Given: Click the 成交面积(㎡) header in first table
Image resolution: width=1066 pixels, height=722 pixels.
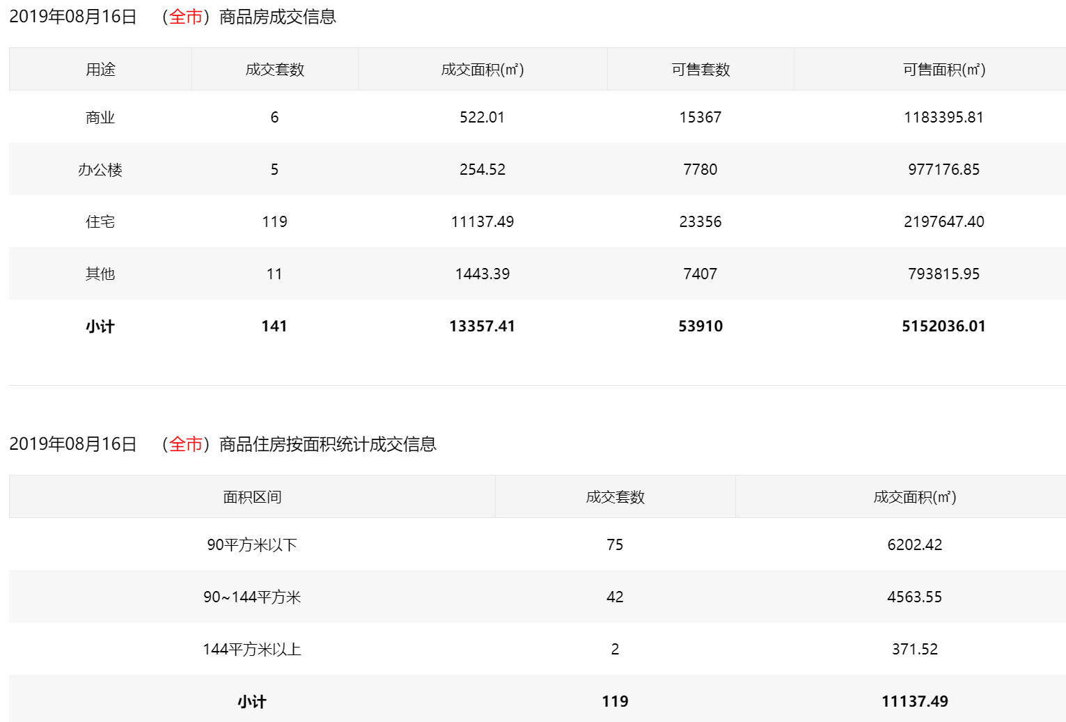Looking at the screenshot, I should tap(483, 70).
